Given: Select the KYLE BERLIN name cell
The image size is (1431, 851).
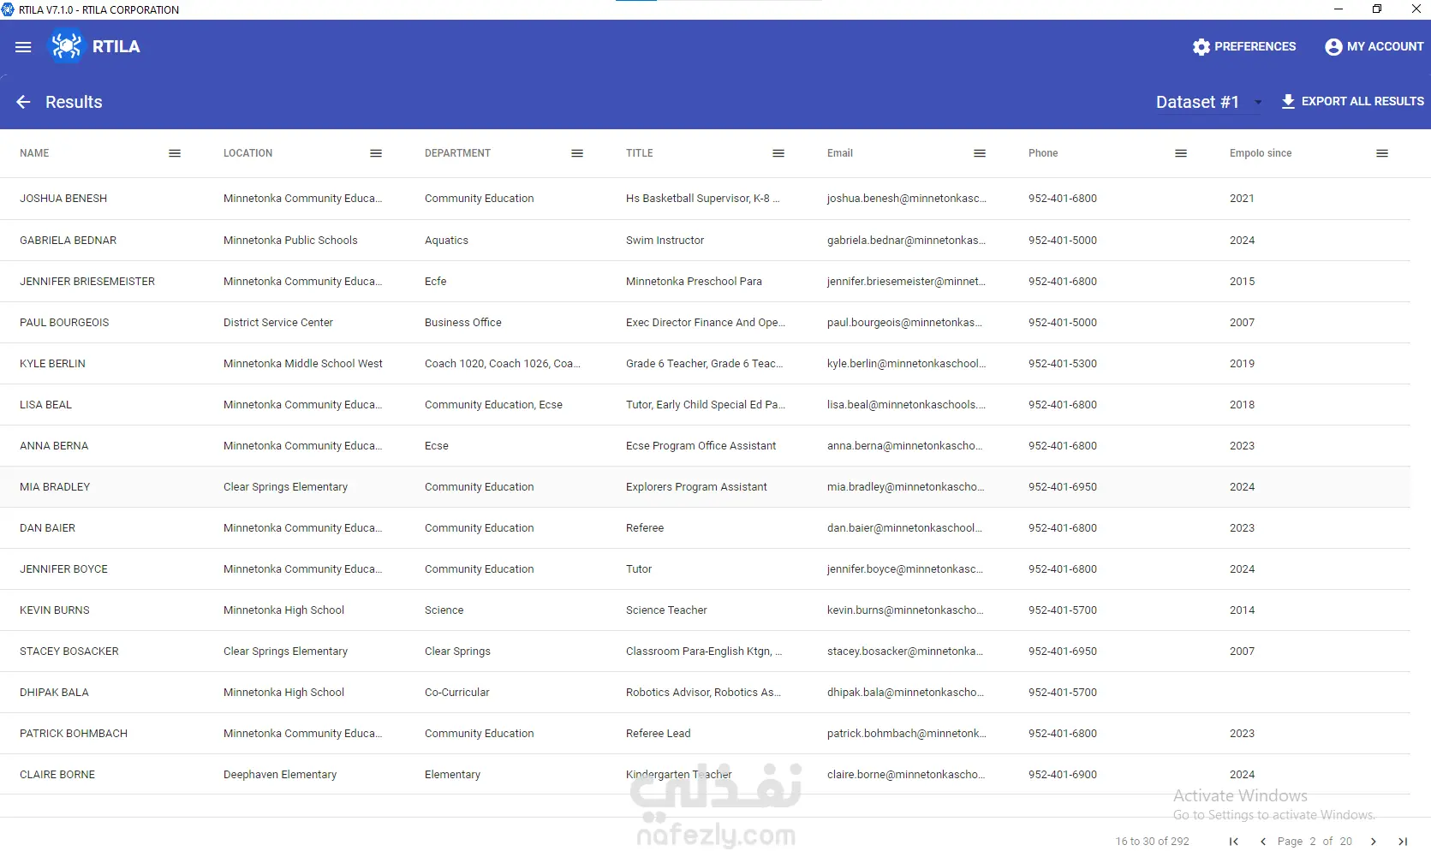Looking at the screenshot, I should pyautogui.click(x=53, y=364).
